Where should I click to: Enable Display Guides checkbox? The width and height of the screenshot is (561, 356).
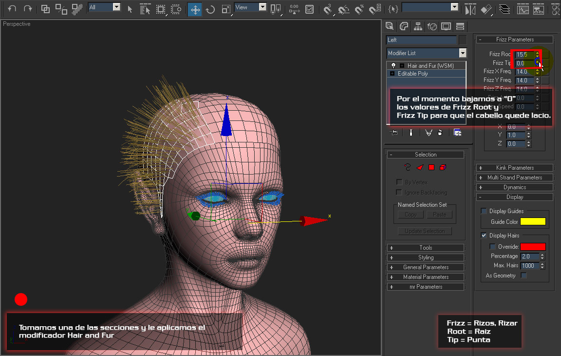(x=484, y=211)
